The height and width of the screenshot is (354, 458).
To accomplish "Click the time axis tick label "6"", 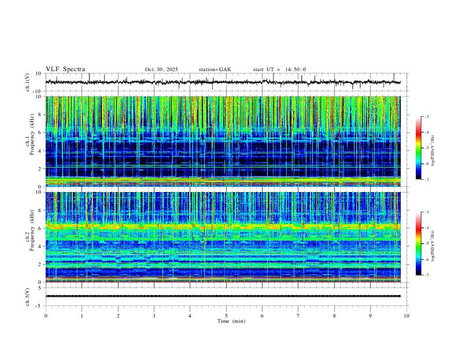I will (262, 316).
